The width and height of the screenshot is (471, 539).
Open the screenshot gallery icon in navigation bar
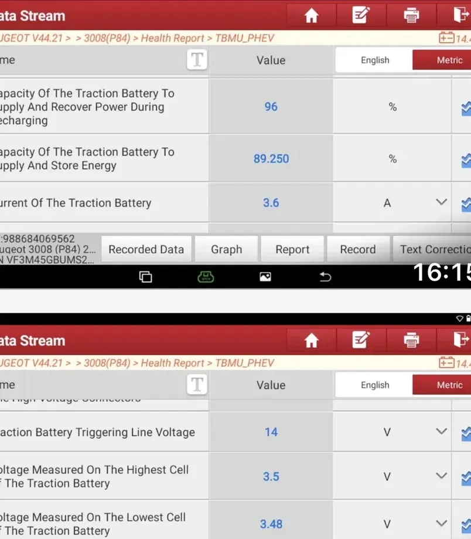tap(265, 277)
